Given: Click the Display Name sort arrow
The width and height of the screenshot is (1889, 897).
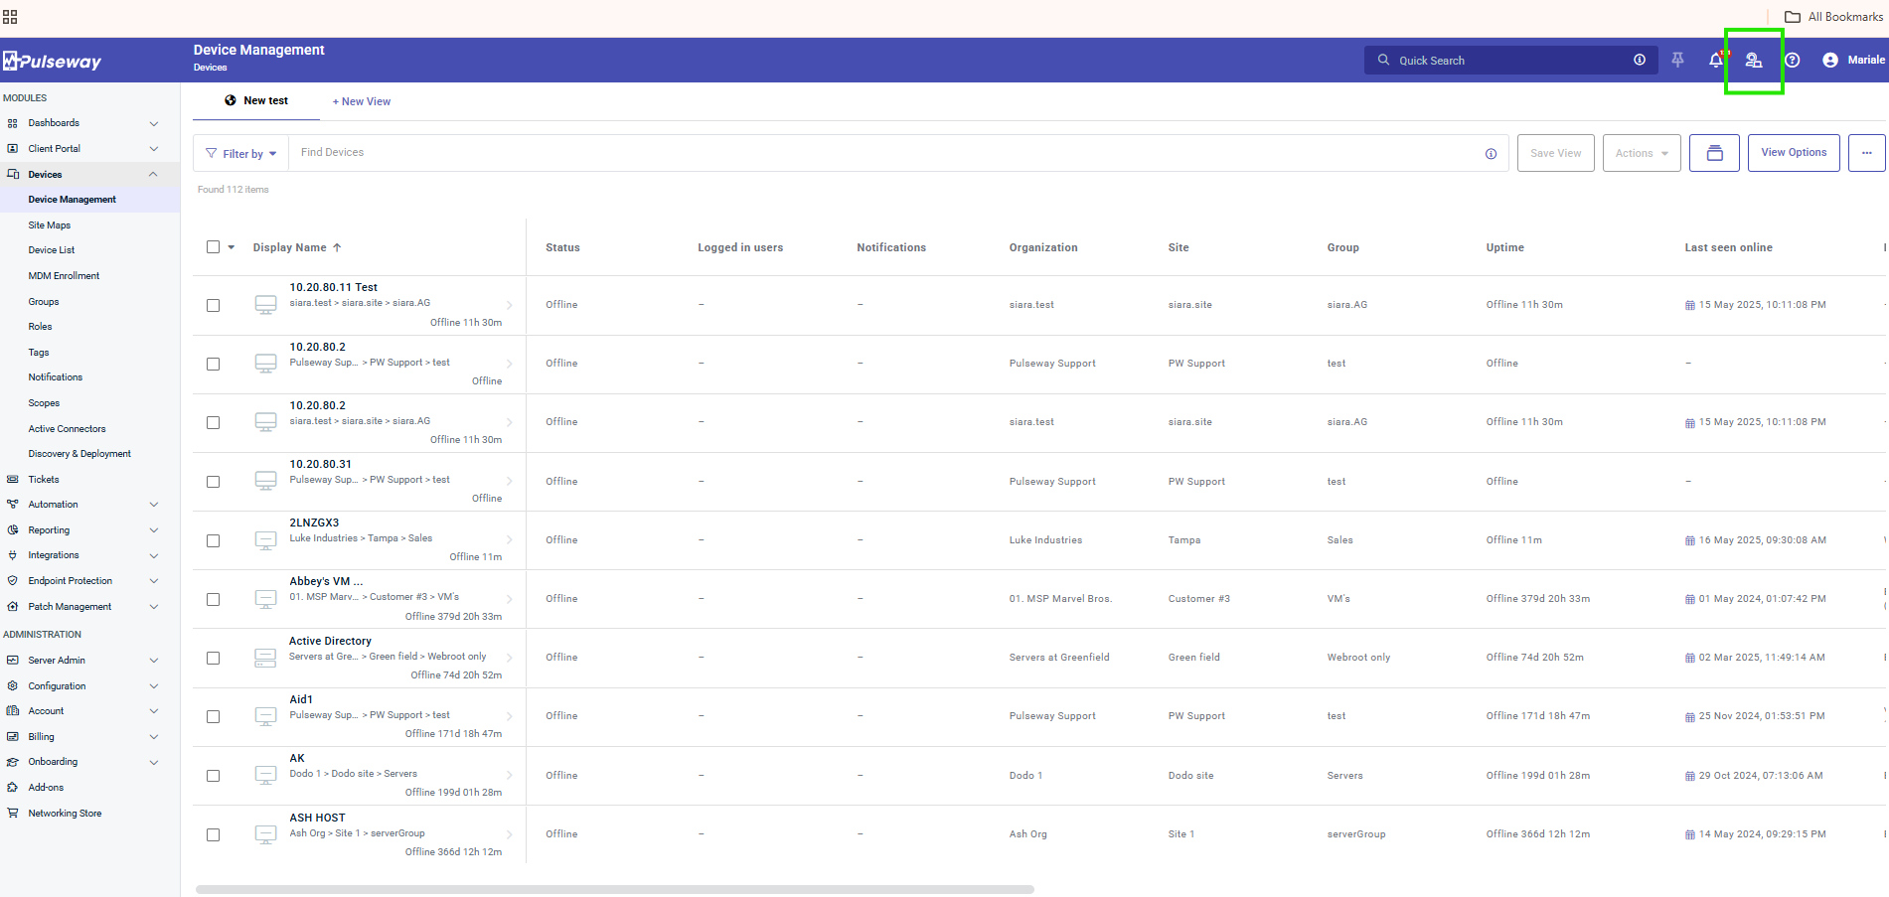Looking at the screenshot, I should click(337, 247).
